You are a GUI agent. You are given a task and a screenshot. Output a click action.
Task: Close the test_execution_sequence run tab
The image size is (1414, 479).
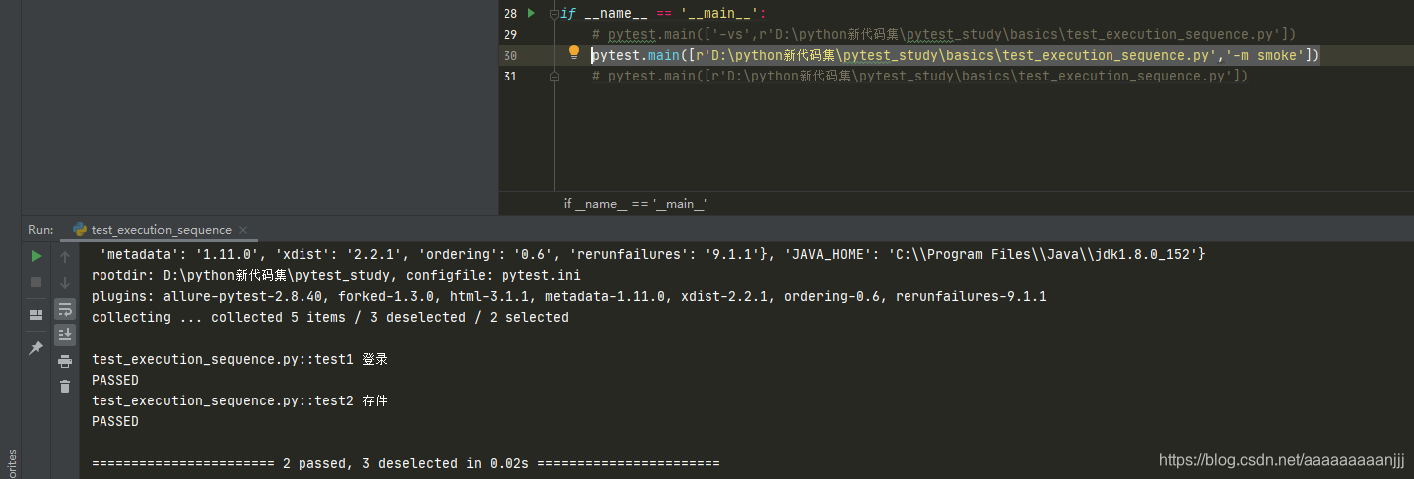[x=243, y=230]
